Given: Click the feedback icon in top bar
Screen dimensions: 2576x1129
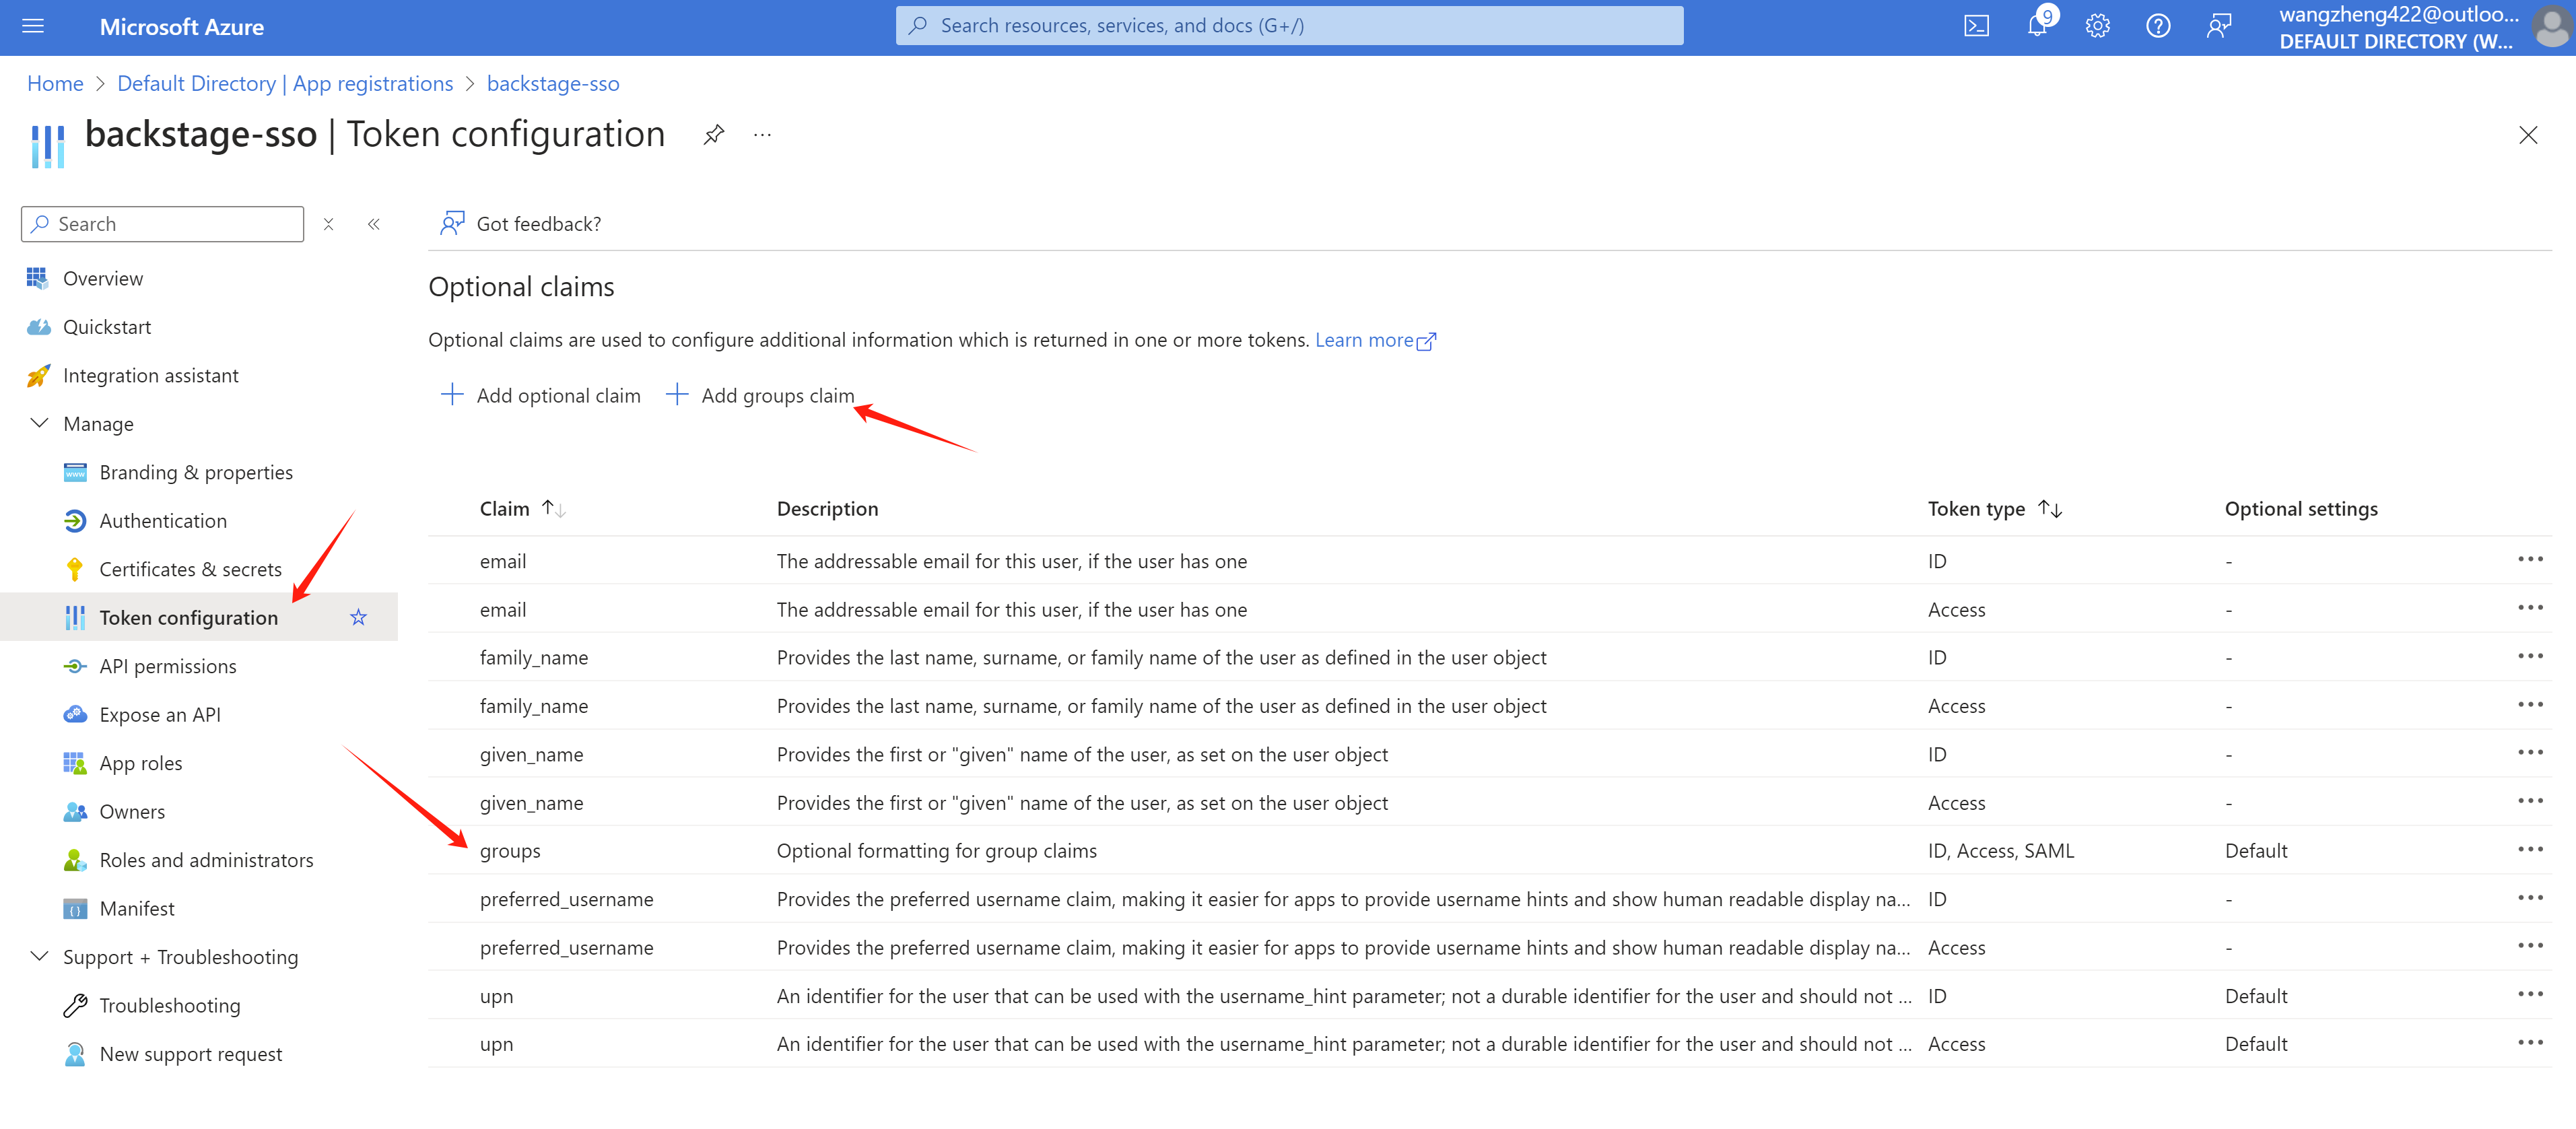Looking at the screenshot, I should point(2218,26).
